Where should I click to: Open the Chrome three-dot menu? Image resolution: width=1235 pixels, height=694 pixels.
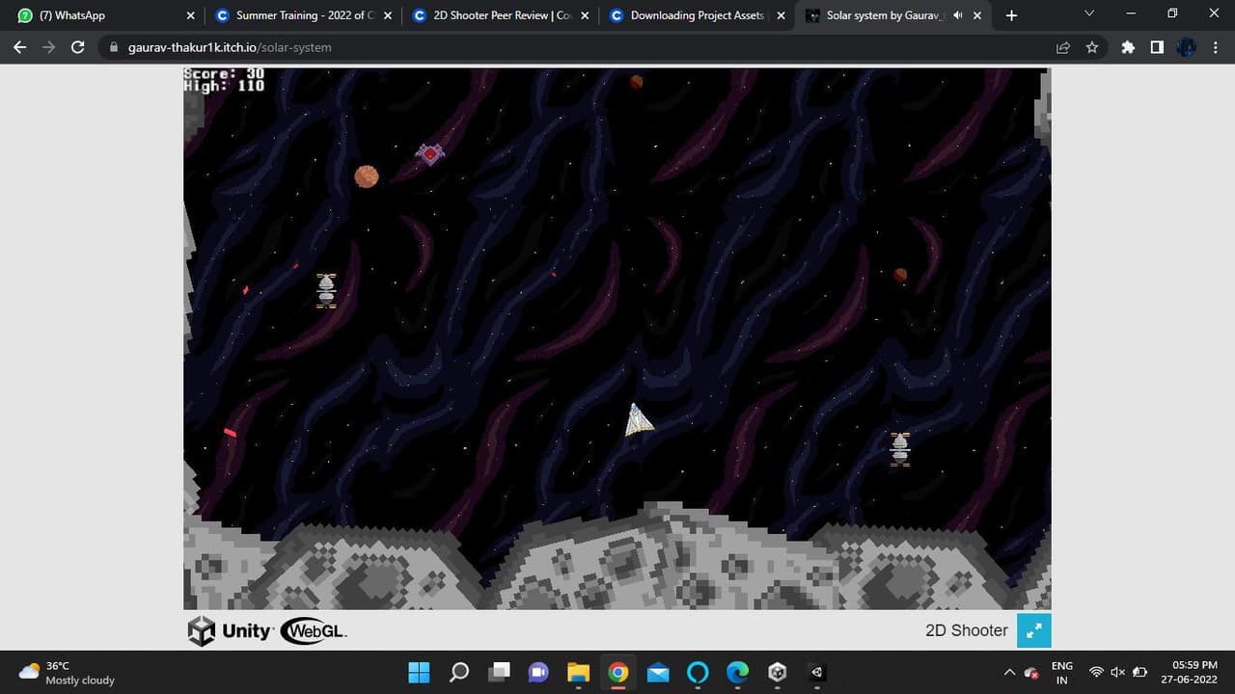pyautogui.click(x=1217, y=46)
